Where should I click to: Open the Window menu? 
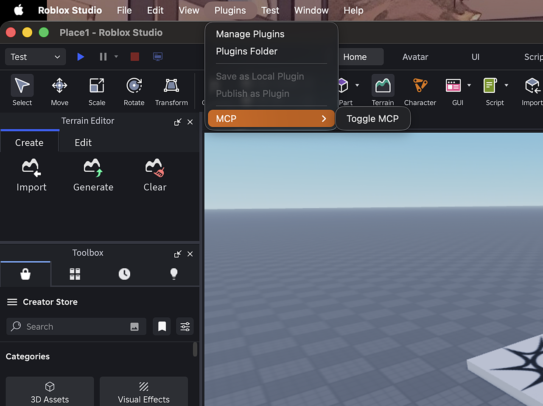(x=311, y=10)
